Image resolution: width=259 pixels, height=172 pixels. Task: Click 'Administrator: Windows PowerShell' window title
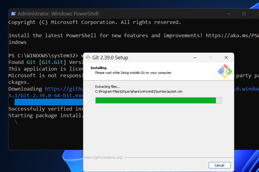[x=58, y=14]
